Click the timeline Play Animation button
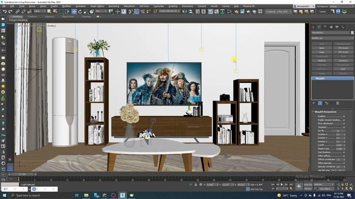Viewport: 355px width, 199px height. (x=282, y=185)
